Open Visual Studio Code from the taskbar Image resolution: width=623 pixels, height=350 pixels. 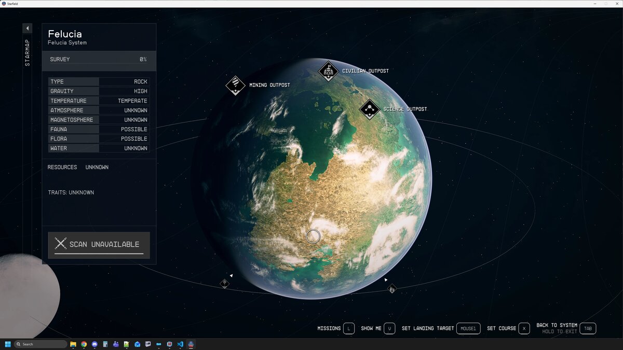click(x=180, y=344)
